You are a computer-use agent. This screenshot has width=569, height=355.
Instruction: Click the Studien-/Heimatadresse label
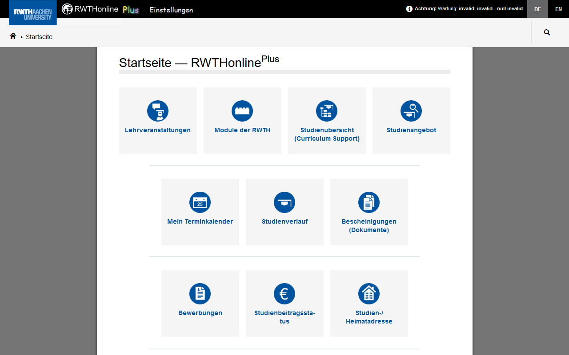tap(369, 317)
